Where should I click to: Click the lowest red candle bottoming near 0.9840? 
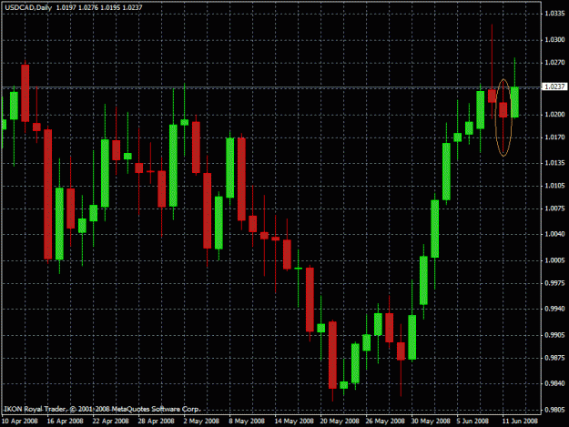click(x=332, y=355)
